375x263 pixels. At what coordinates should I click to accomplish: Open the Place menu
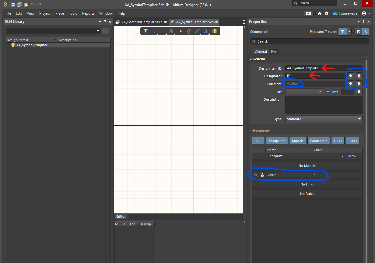(x=60, y=13)
